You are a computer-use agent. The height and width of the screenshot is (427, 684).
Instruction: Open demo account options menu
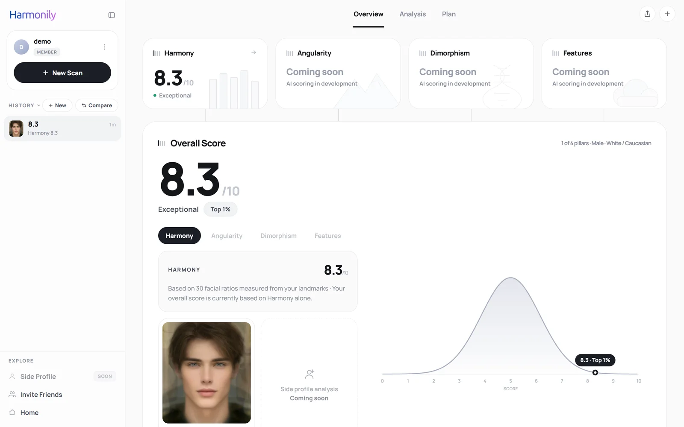pos(104,47)
